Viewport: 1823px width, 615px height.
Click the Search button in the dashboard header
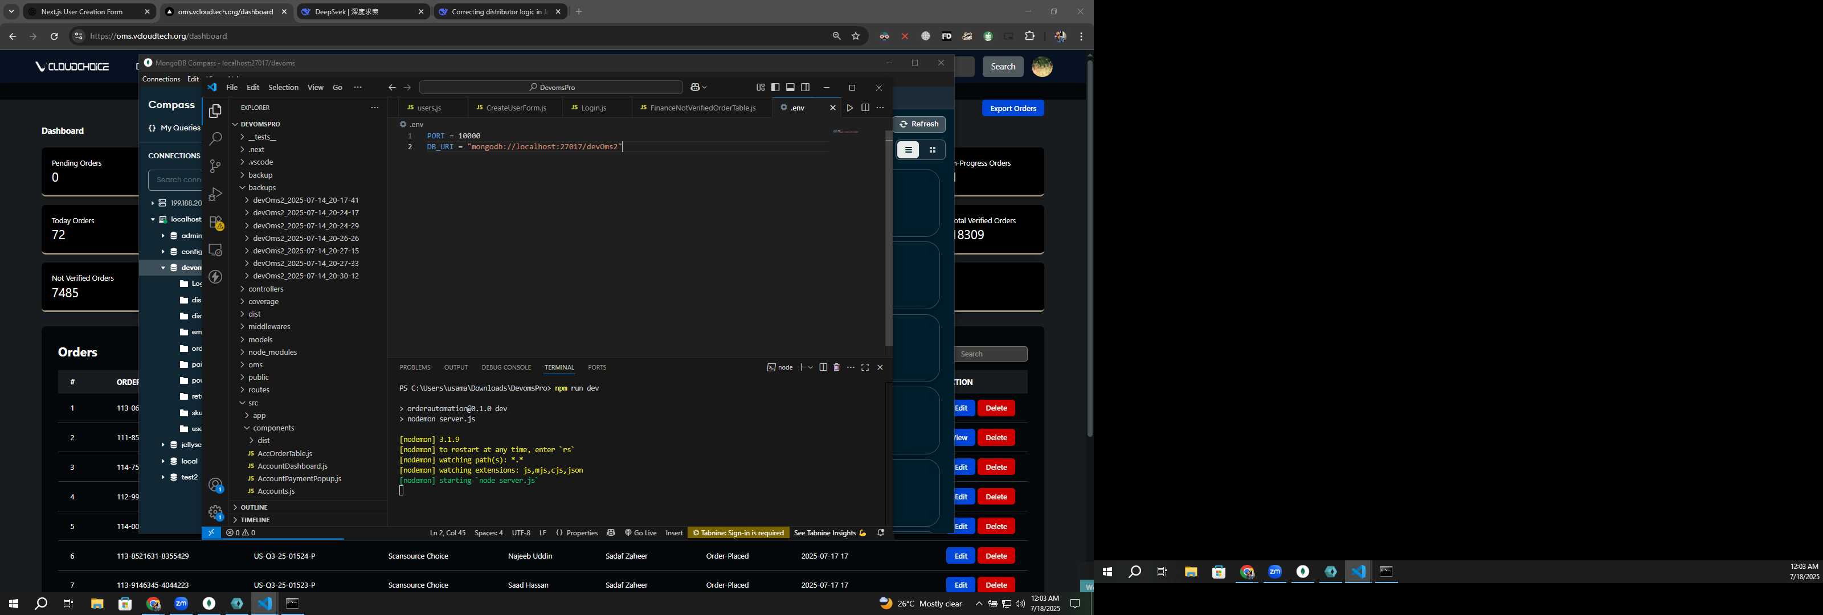coord(1002,67)
